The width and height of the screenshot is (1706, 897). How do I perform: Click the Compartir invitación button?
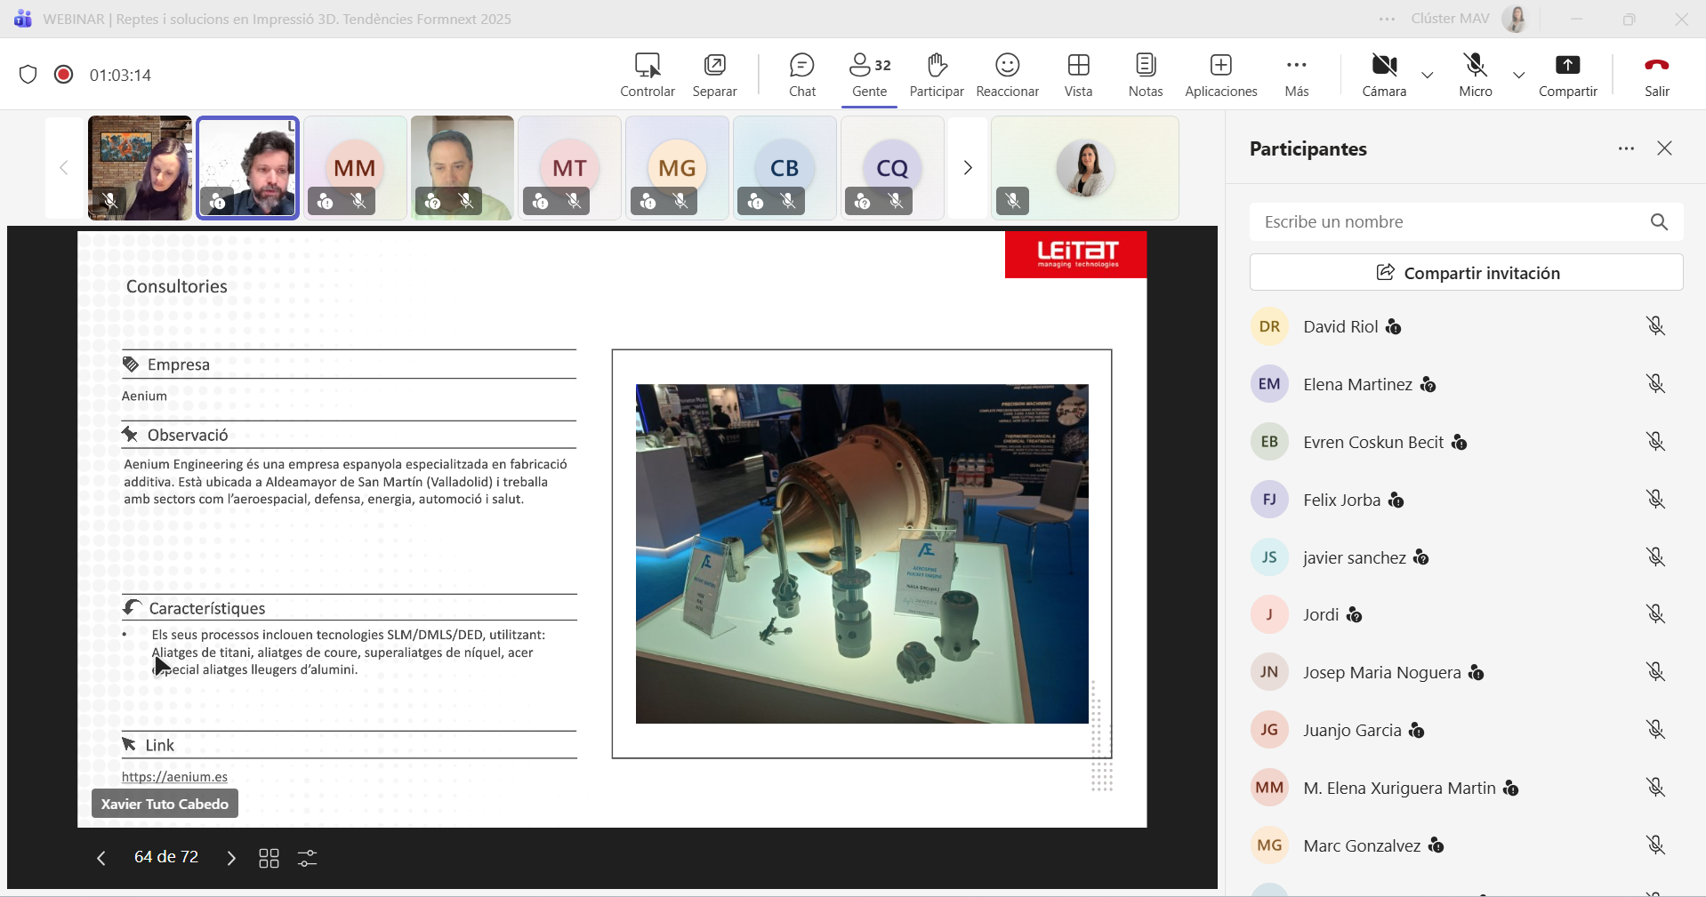click(x=1466, y=273)
